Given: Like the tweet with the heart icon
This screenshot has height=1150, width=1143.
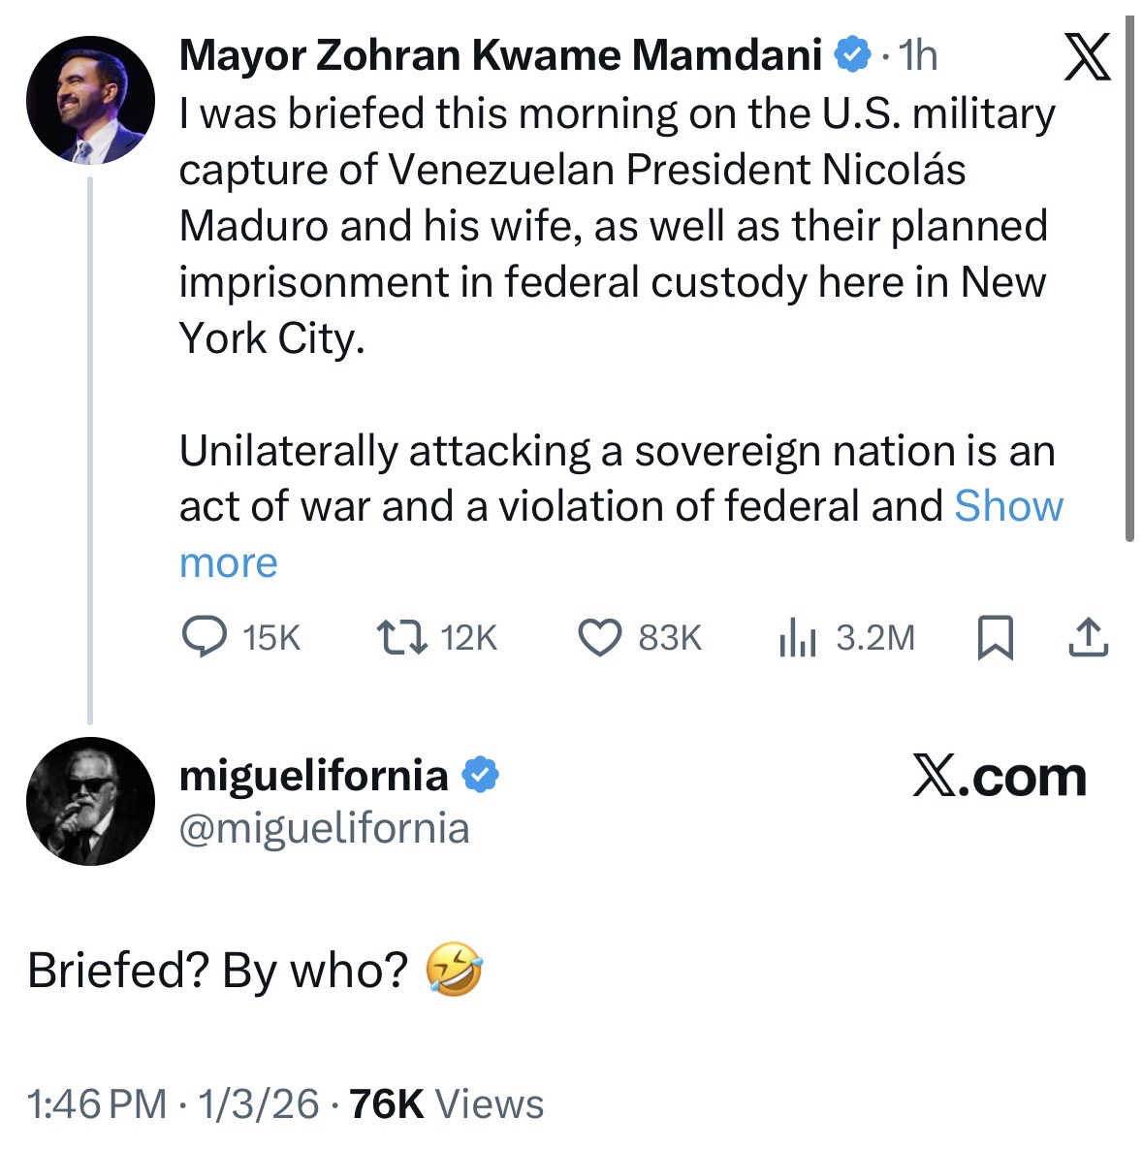Looking at the screenshot, I should [599, 638].
